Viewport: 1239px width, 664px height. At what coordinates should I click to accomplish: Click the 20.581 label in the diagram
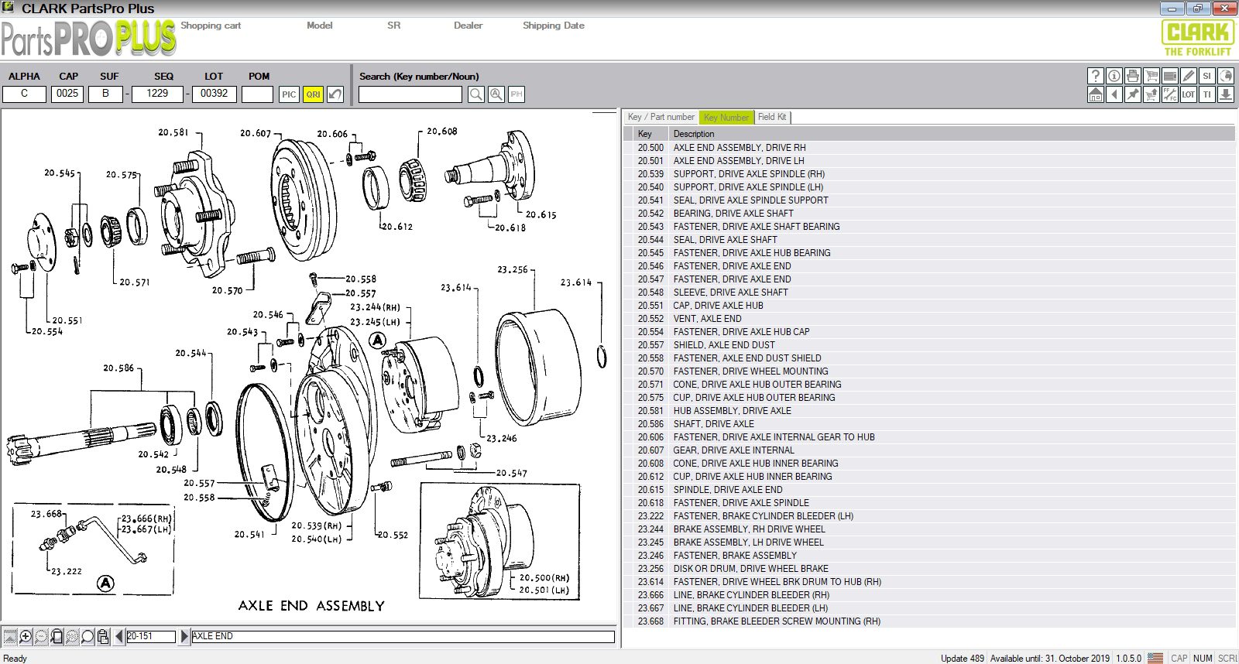click(173, 132)
